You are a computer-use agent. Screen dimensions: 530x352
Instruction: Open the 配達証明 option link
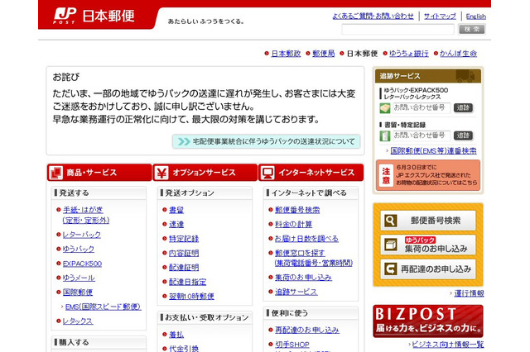(184, 268)
